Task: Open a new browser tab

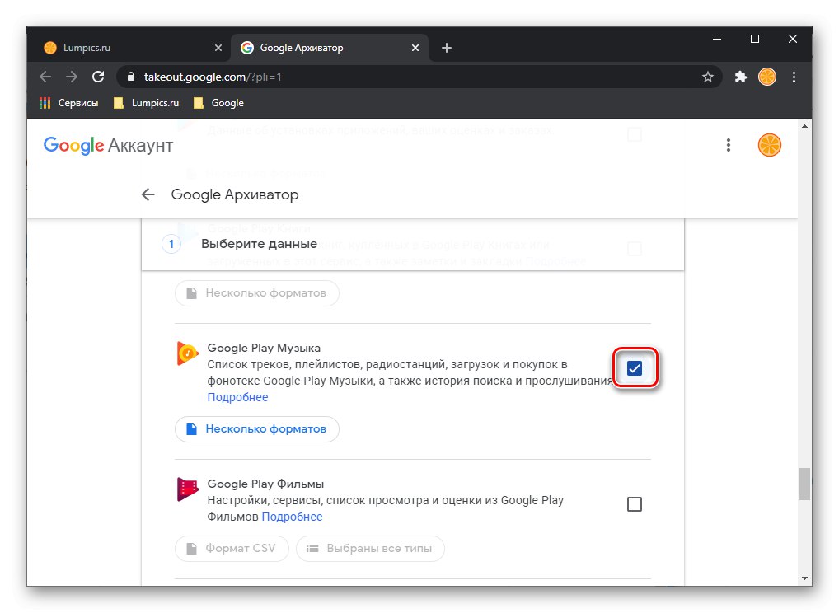Action: (447, 48)
